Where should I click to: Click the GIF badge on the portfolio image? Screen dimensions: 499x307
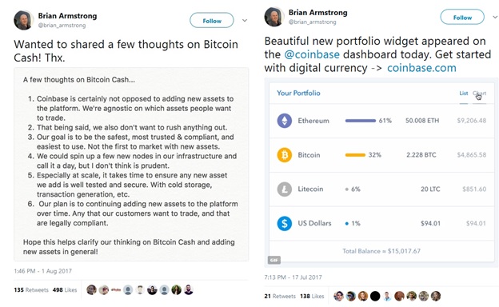(274, 260)
